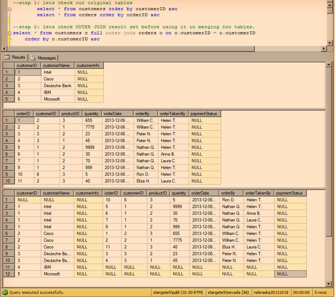The height and width of the screenshot is (297, 335).
Task: Select highlighted paymentStatus NULL in row 12
Action: [290, 274]
